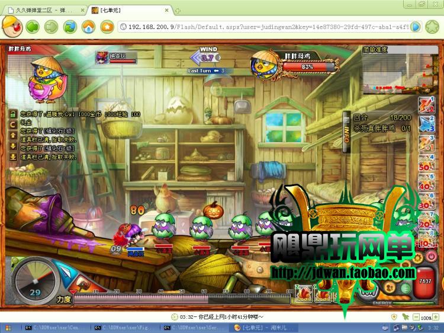Open the blue house home page

coord(89,27)
